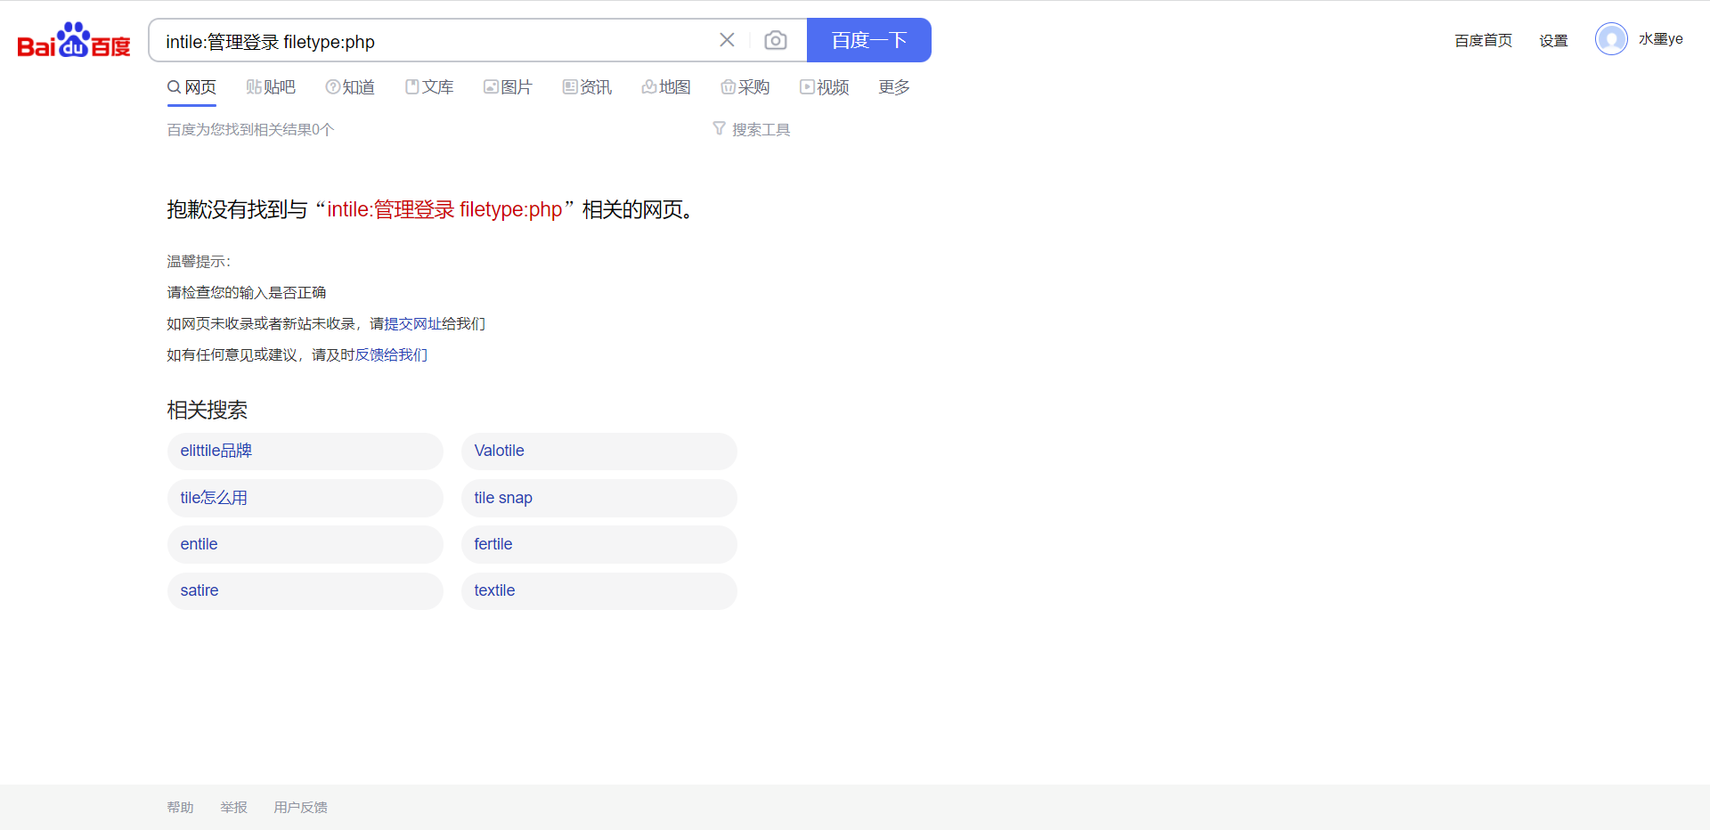
Task: Open the 文库 tab
Action: 429,87
